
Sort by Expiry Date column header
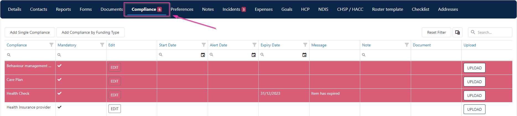pos(270,45)
